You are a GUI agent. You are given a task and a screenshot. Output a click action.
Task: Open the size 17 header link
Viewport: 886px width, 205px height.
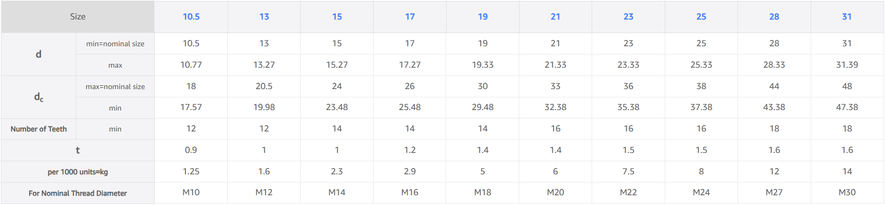coord(410,17)
